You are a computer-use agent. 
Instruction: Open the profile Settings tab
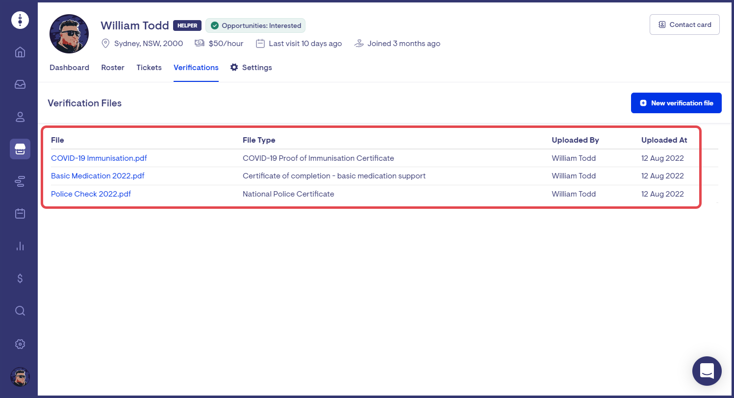tap(251, 68)
